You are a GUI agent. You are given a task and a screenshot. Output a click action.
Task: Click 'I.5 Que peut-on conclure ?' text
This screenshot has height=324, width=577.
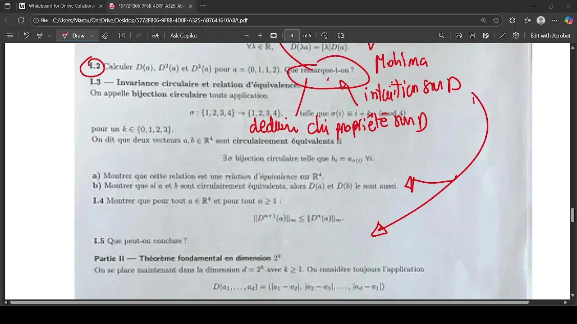tap(140, 241)
